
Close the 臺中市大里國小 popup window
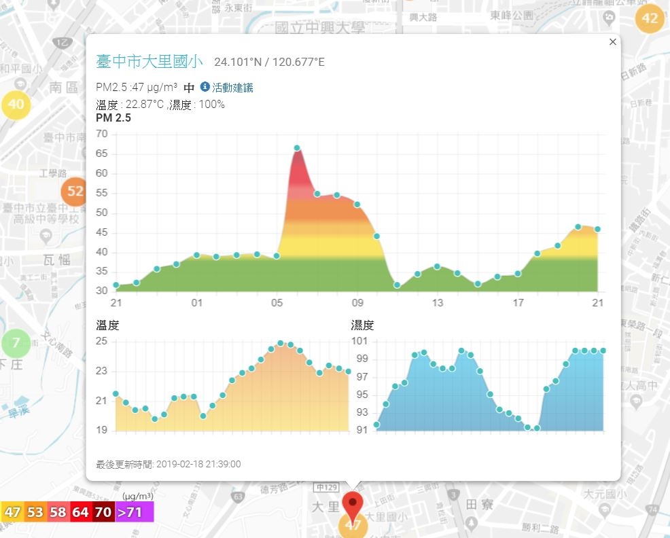[612, 42]
